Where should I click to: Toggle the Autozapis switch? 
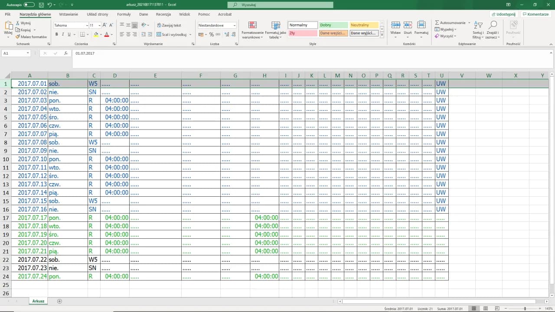pyautogui.click(x=29, y=5)
